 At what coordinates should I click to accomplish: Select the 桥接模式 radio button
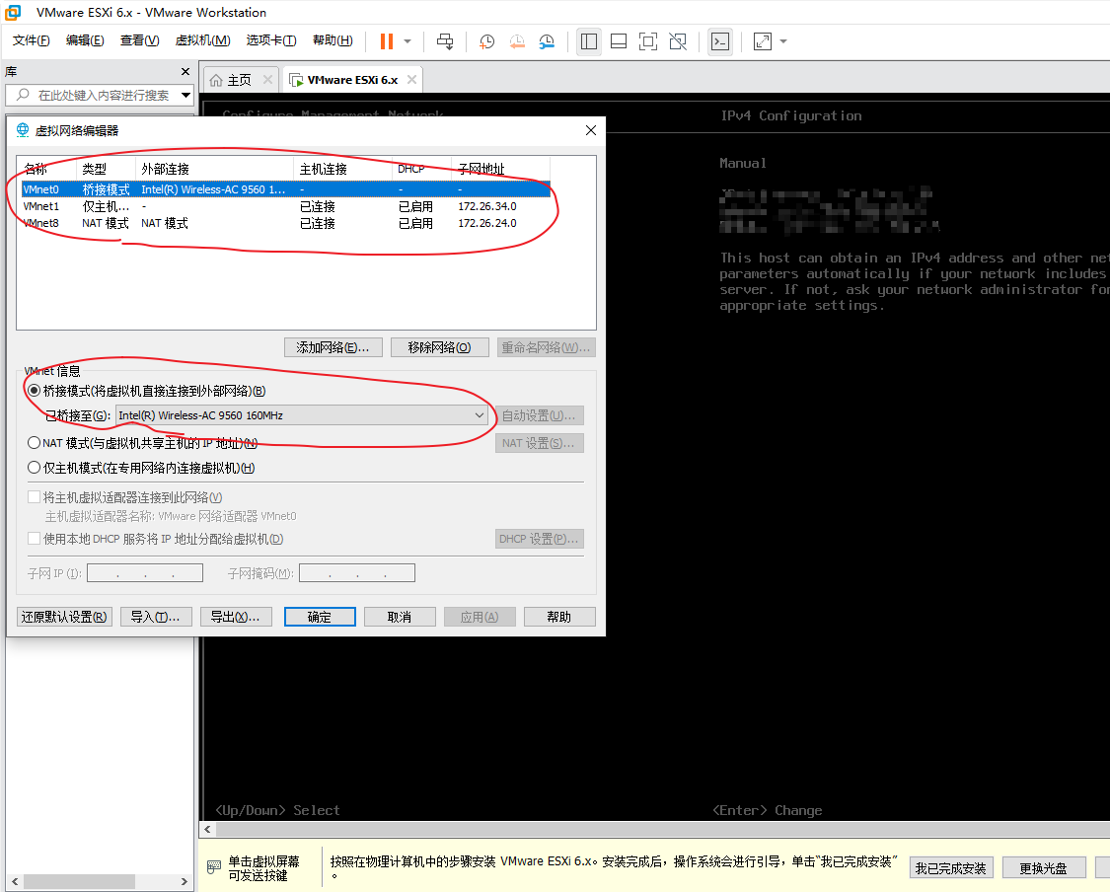(x=34, y=391)
